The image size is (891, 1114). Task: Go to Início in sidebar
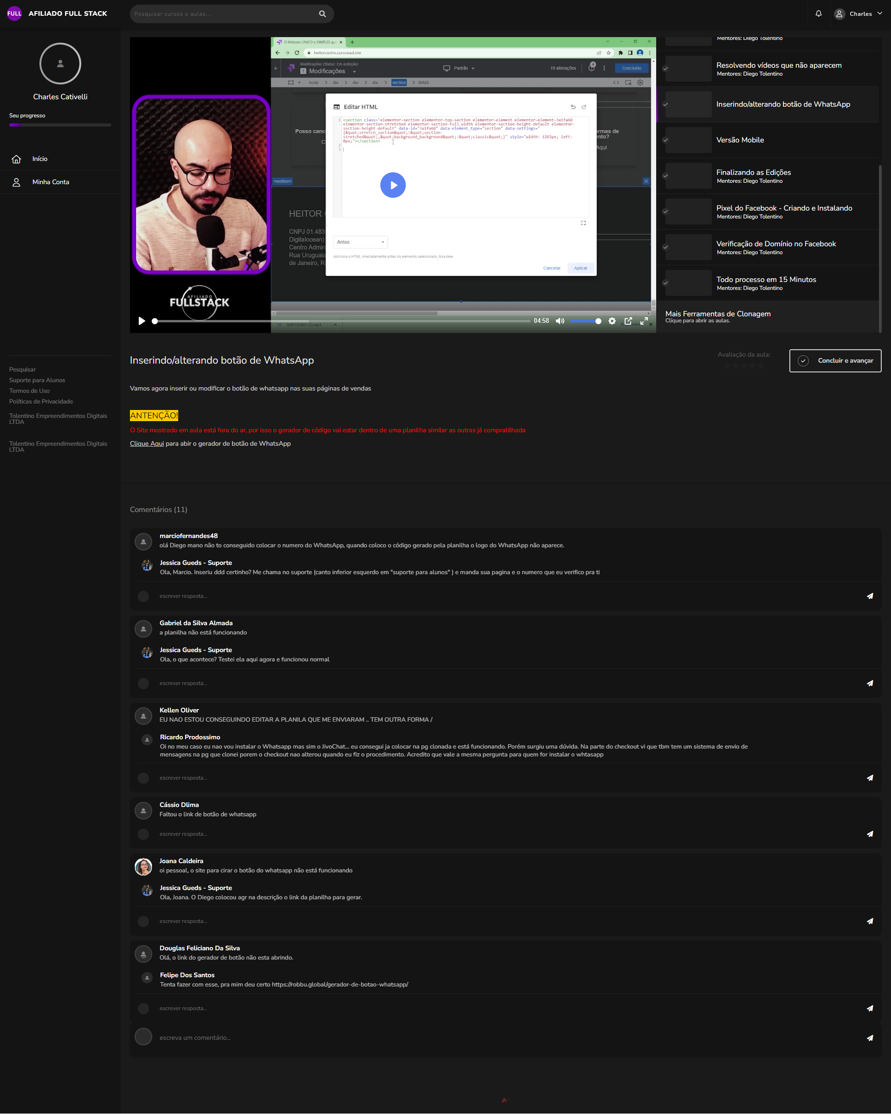coord(39,159)
